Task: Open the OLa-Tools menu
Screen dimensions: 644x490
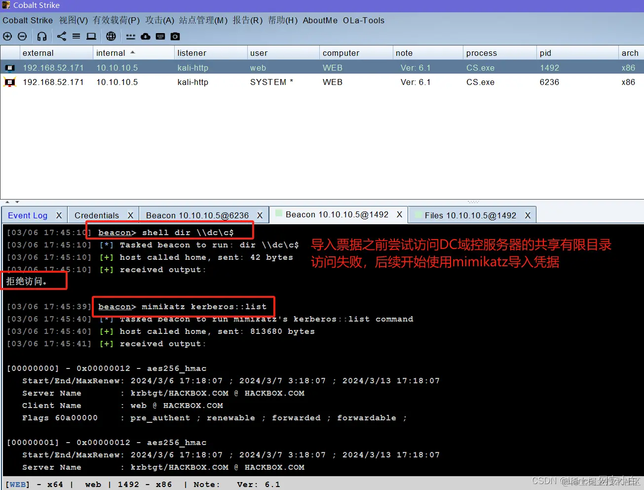Action: (364, 20)
